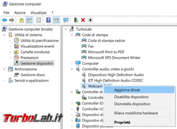
Task: Expand the Prestazioni node
Action: (10, 58)
